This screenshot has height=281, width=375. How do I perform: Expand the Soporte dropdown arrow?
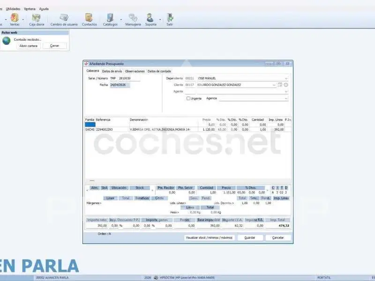(x=160, y=20)
